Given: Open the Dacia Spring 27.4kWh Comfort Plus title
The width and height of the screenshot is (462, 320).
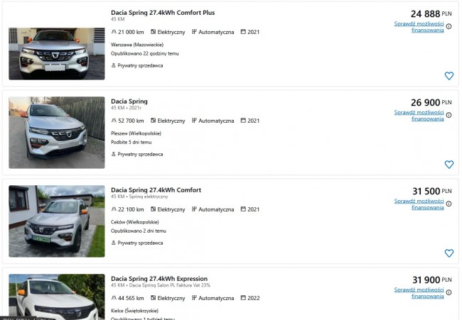Looking at the screenshot, I should coord(163,13).
